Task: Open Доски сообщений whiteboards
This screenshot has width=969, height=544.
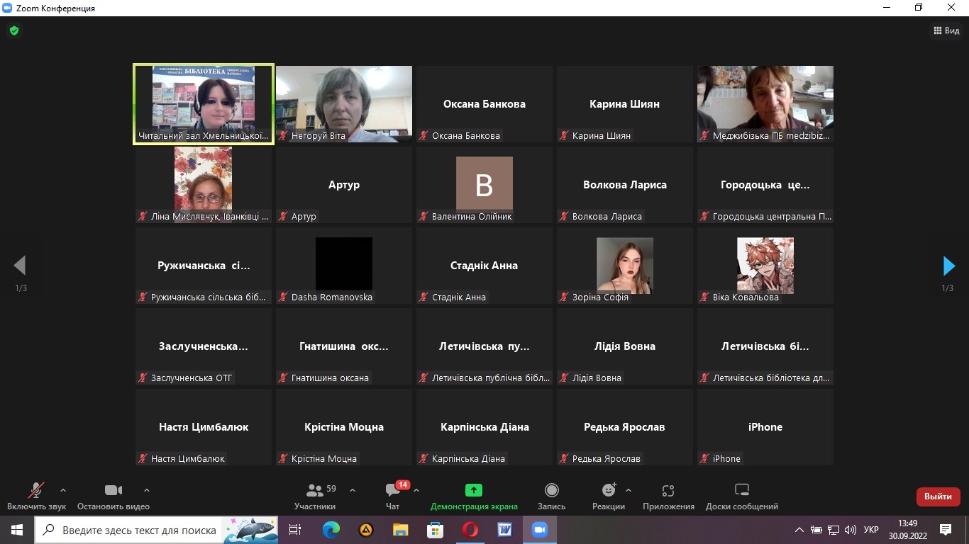Action: [741, 495]
